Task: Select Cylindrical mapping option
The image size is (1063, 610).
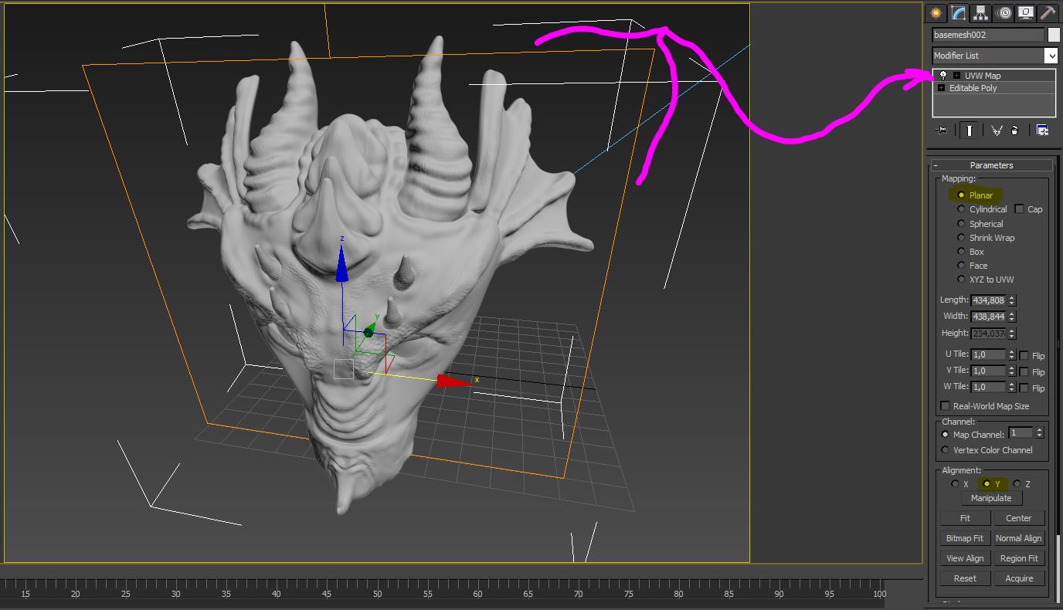Action: click(962, 209)
